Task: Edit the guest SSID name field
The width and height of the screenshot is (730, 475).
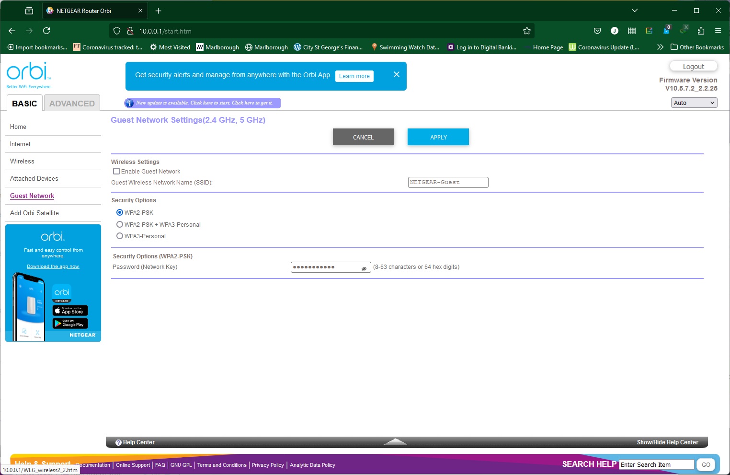Action: 448,182
